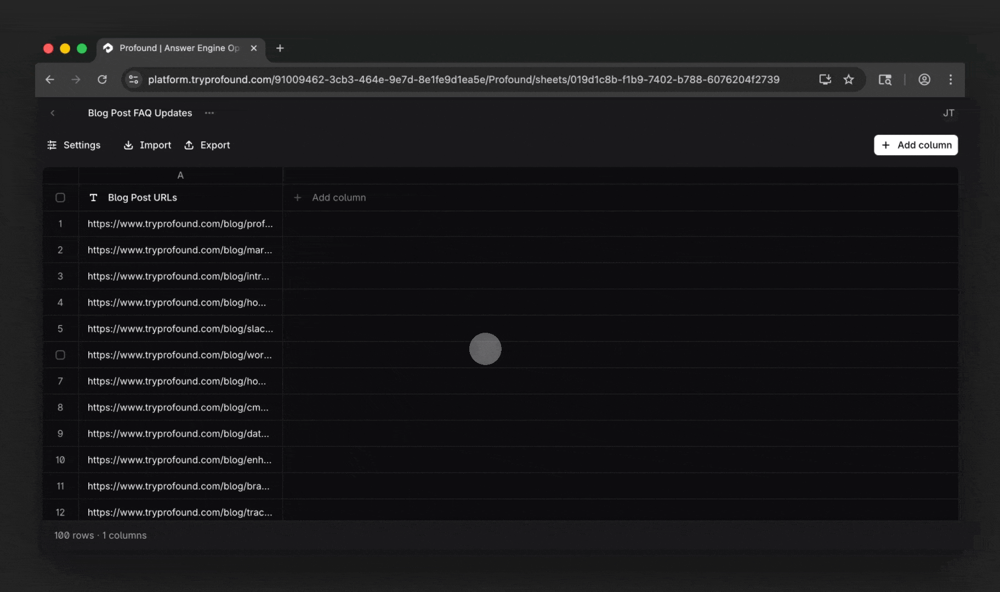1000x592 pixels.
Task: Click row number 3
Action: [60, 276]
